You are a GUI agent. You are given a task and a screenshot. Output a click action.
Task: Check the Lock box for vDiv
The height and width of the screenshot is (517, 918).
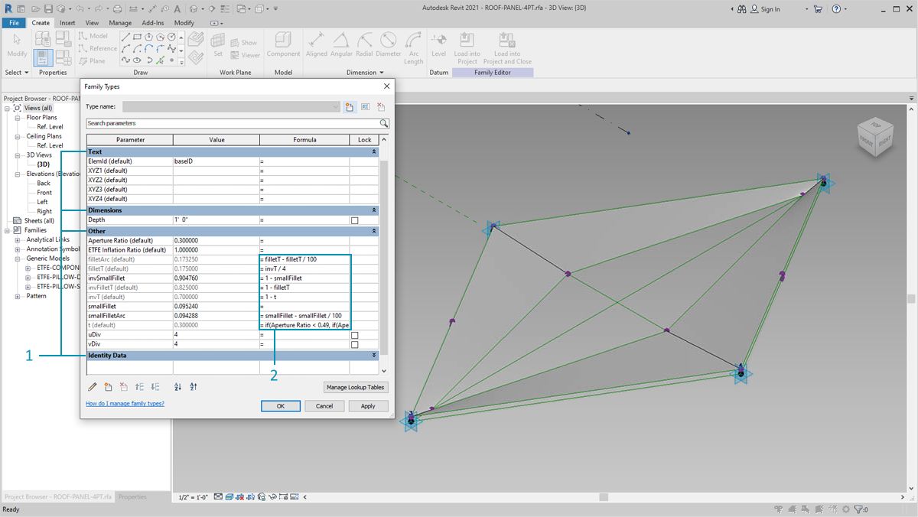click(354, 345)
